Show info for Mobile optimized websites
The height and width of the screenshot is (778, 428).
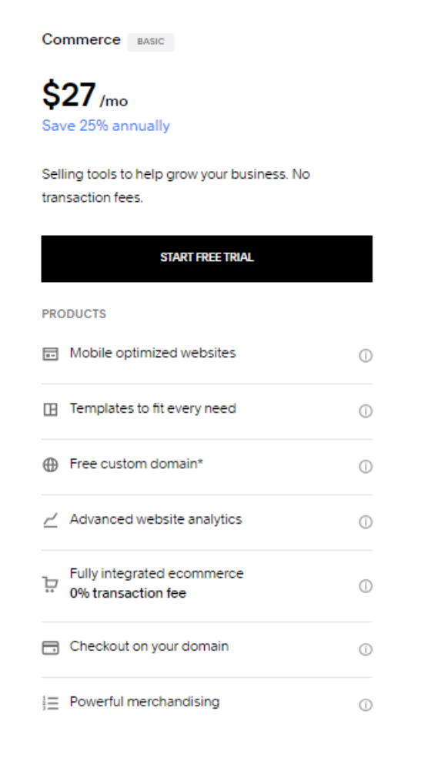pos(366,355)
